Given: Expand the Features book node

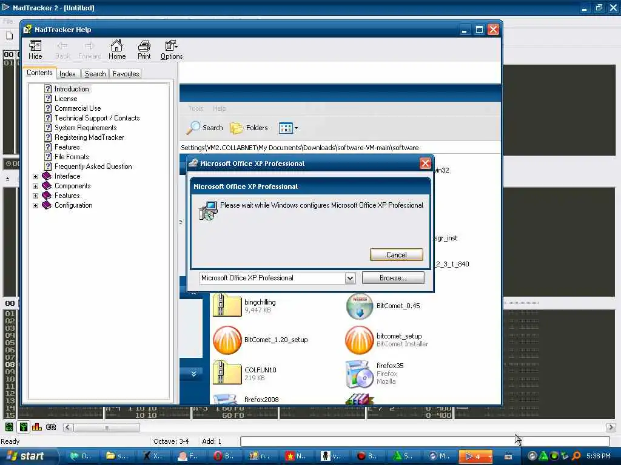Looking at the screenshot, I should [35, 196].
